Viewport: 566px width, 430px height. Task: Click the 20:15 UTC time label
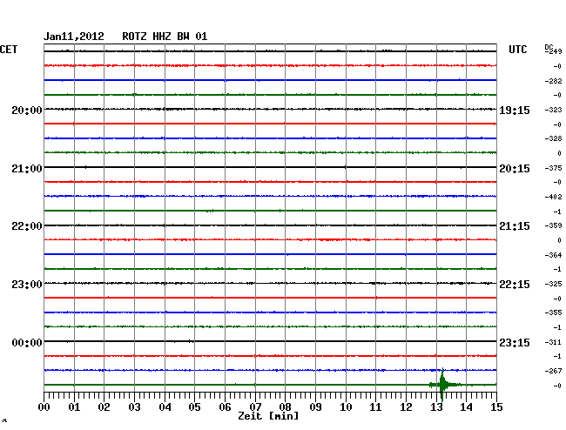click(x=515, y=169)
